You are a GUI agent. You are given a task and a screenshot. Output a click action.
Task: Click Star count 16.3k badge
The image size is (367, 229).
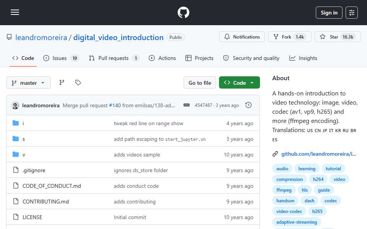(348, 37)
